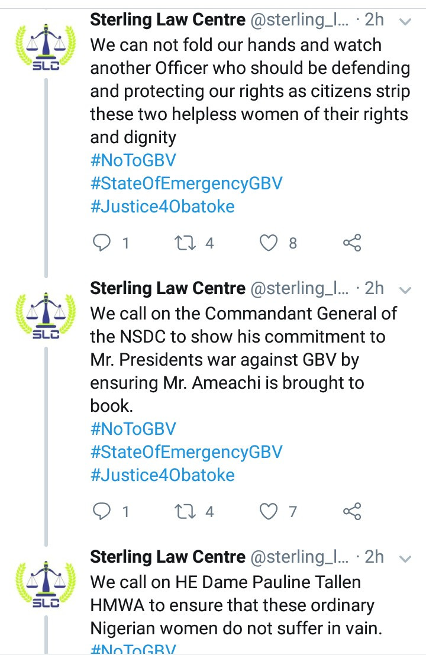This screenshot has height=655, width=426.
Task: Open Sterling Law Centre name on third tweet
Action: (x=168, y=557)
